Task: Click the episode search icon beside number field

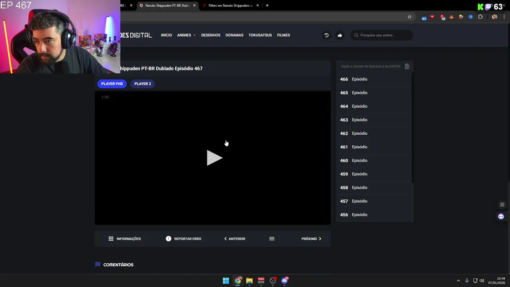Action: click(x=407, y=66)
